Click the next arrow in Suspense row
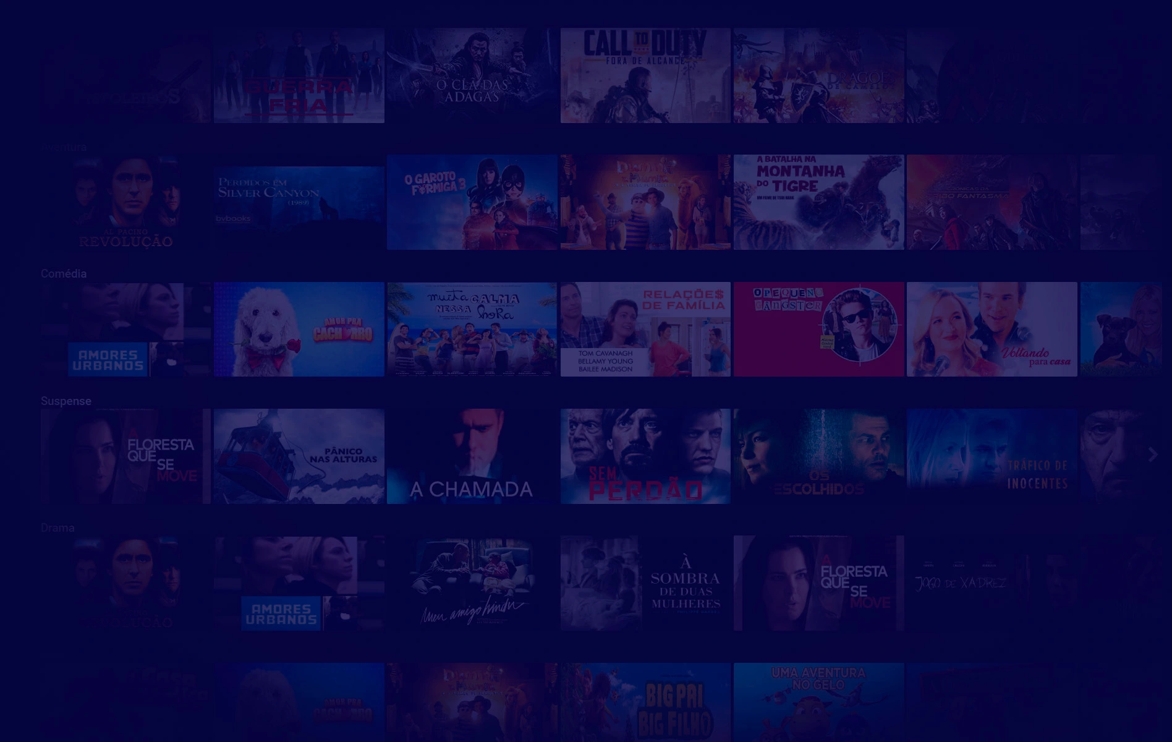The width and height of the screenshot is (1172, 742). coord(1153,455)
